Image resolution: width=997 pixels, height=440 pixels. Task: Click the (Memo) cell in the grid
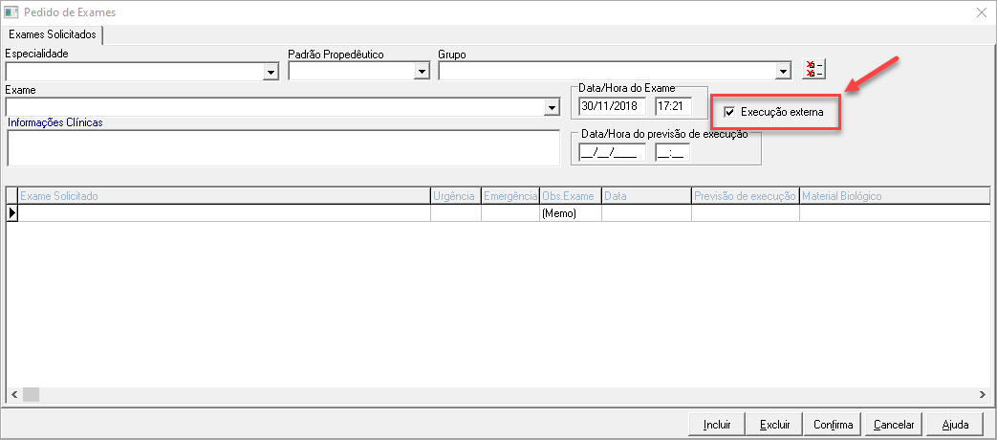tap(571, 213)
